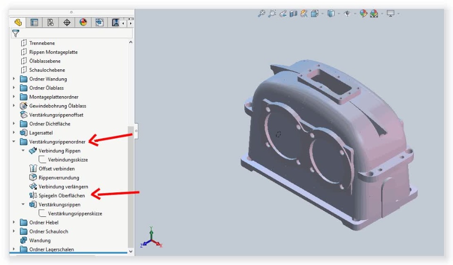Select the Verbindungsskizze sketch
Screen dimensions: 453x265
[x=68, y=160]
